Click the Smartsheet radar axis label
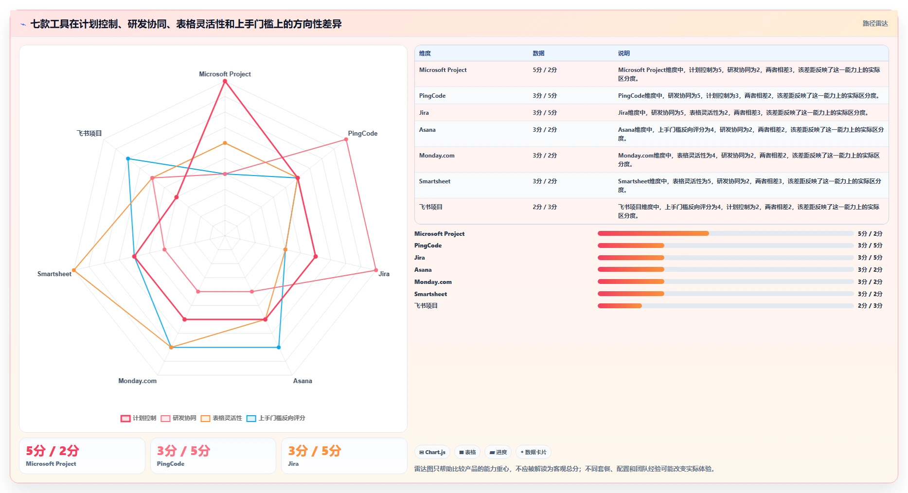The image size is (908, 493). point(54,274)
